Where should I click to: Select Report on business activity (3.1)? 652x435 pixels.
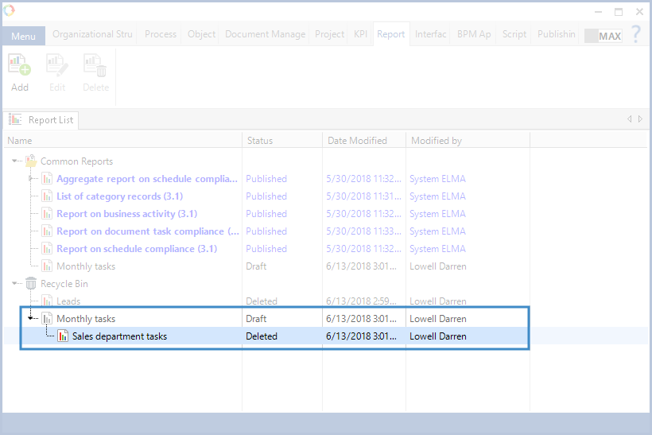click(126, 214)
